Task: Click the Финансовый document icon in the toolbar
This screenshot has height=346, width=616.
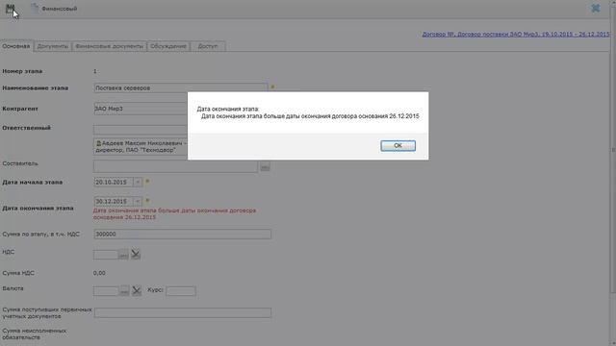Action: [x=35, y=9]
